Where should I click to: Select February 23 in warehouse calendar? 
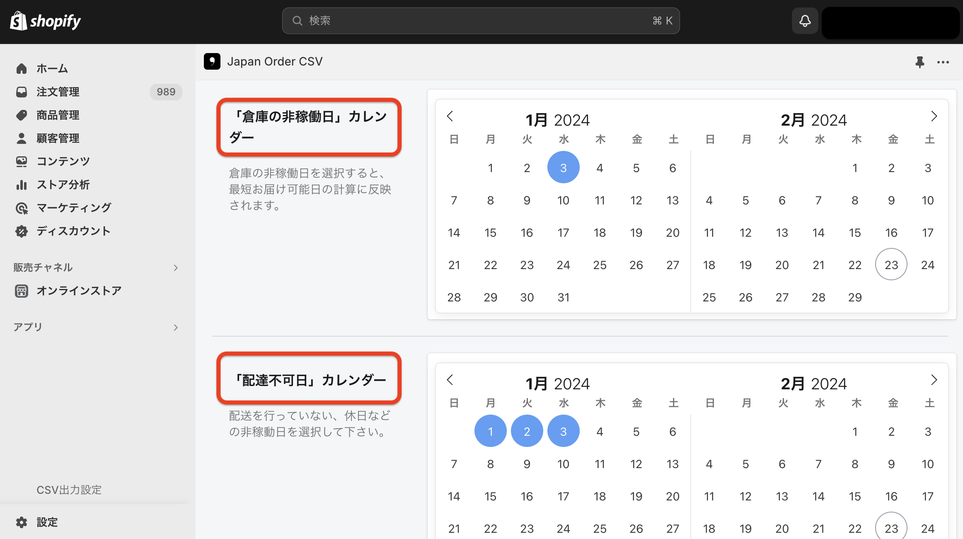pos(891,265)
